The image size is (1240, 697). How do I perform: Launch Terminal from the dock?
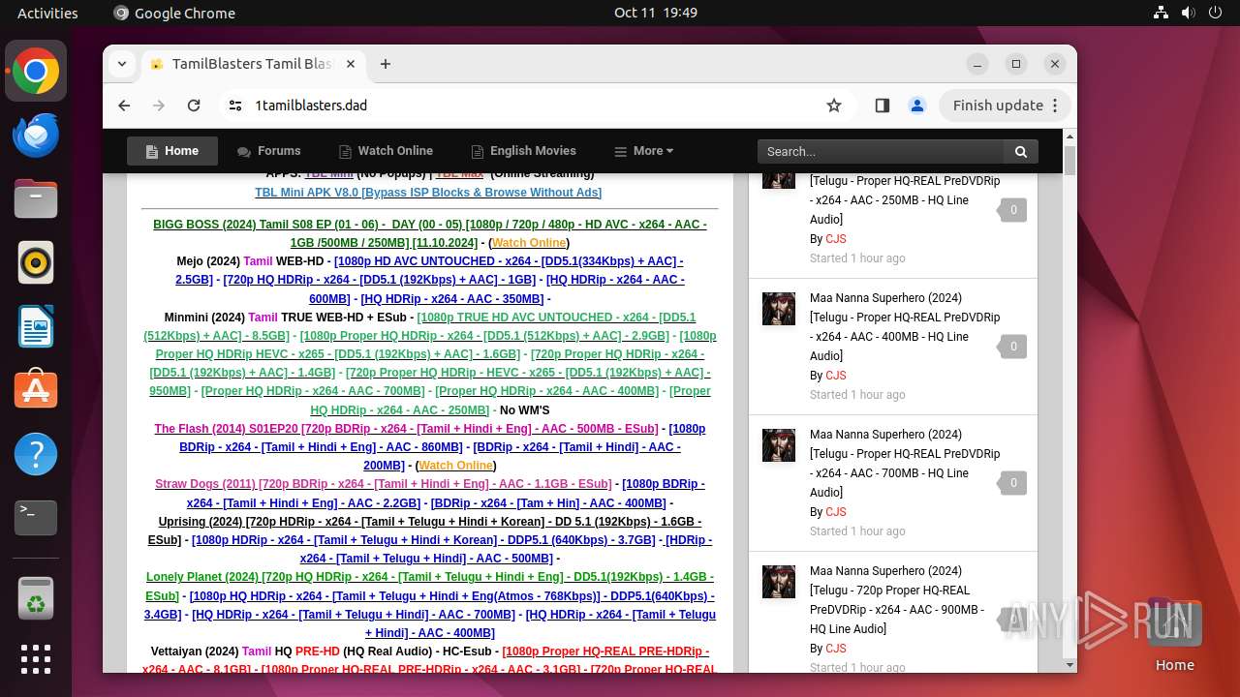click(36, 518)
